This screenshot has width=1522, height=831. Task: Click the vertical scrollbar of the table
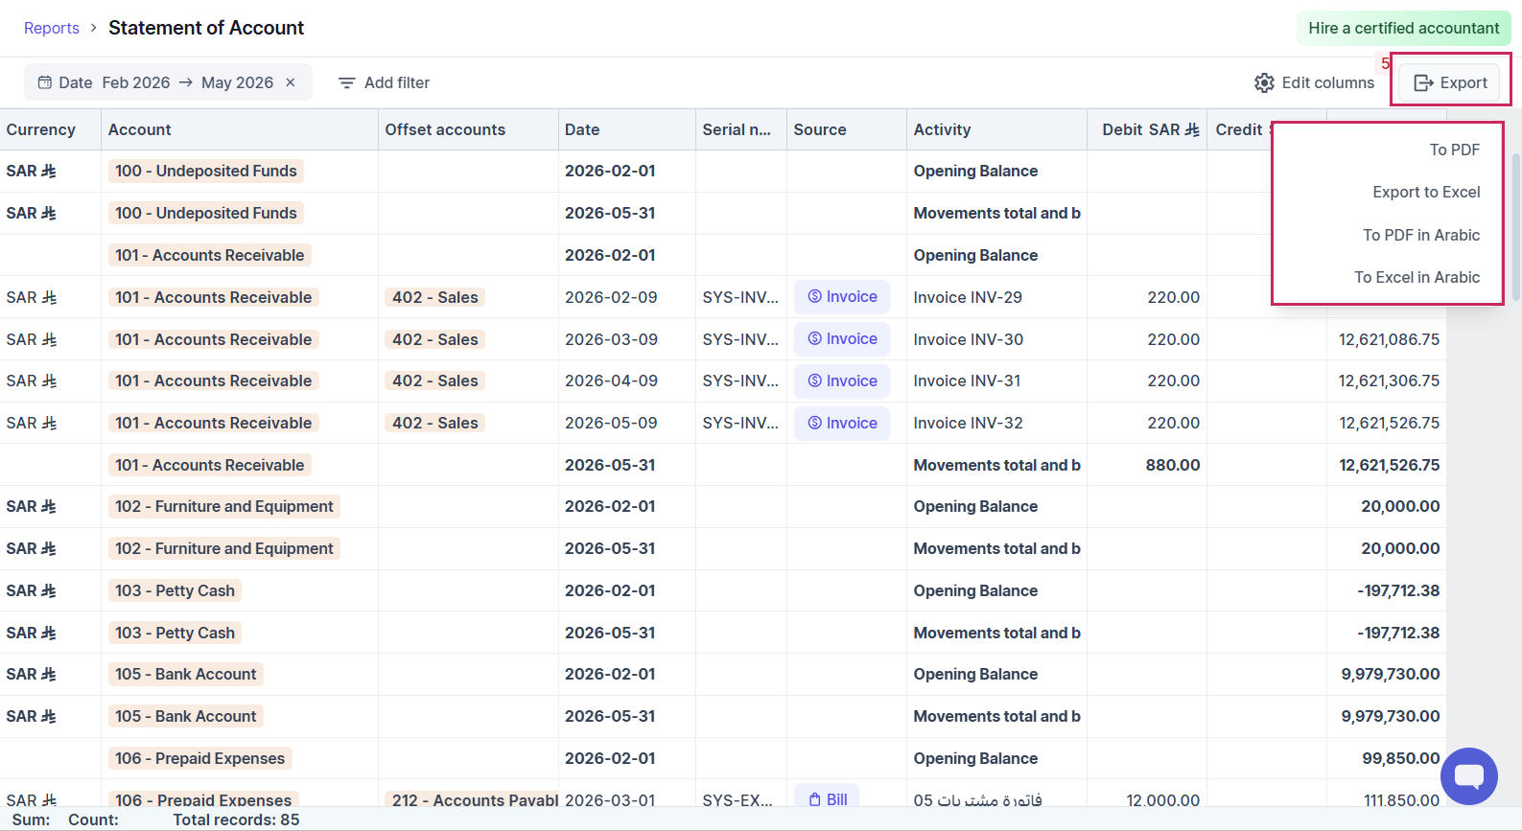tap(1516, 226)
